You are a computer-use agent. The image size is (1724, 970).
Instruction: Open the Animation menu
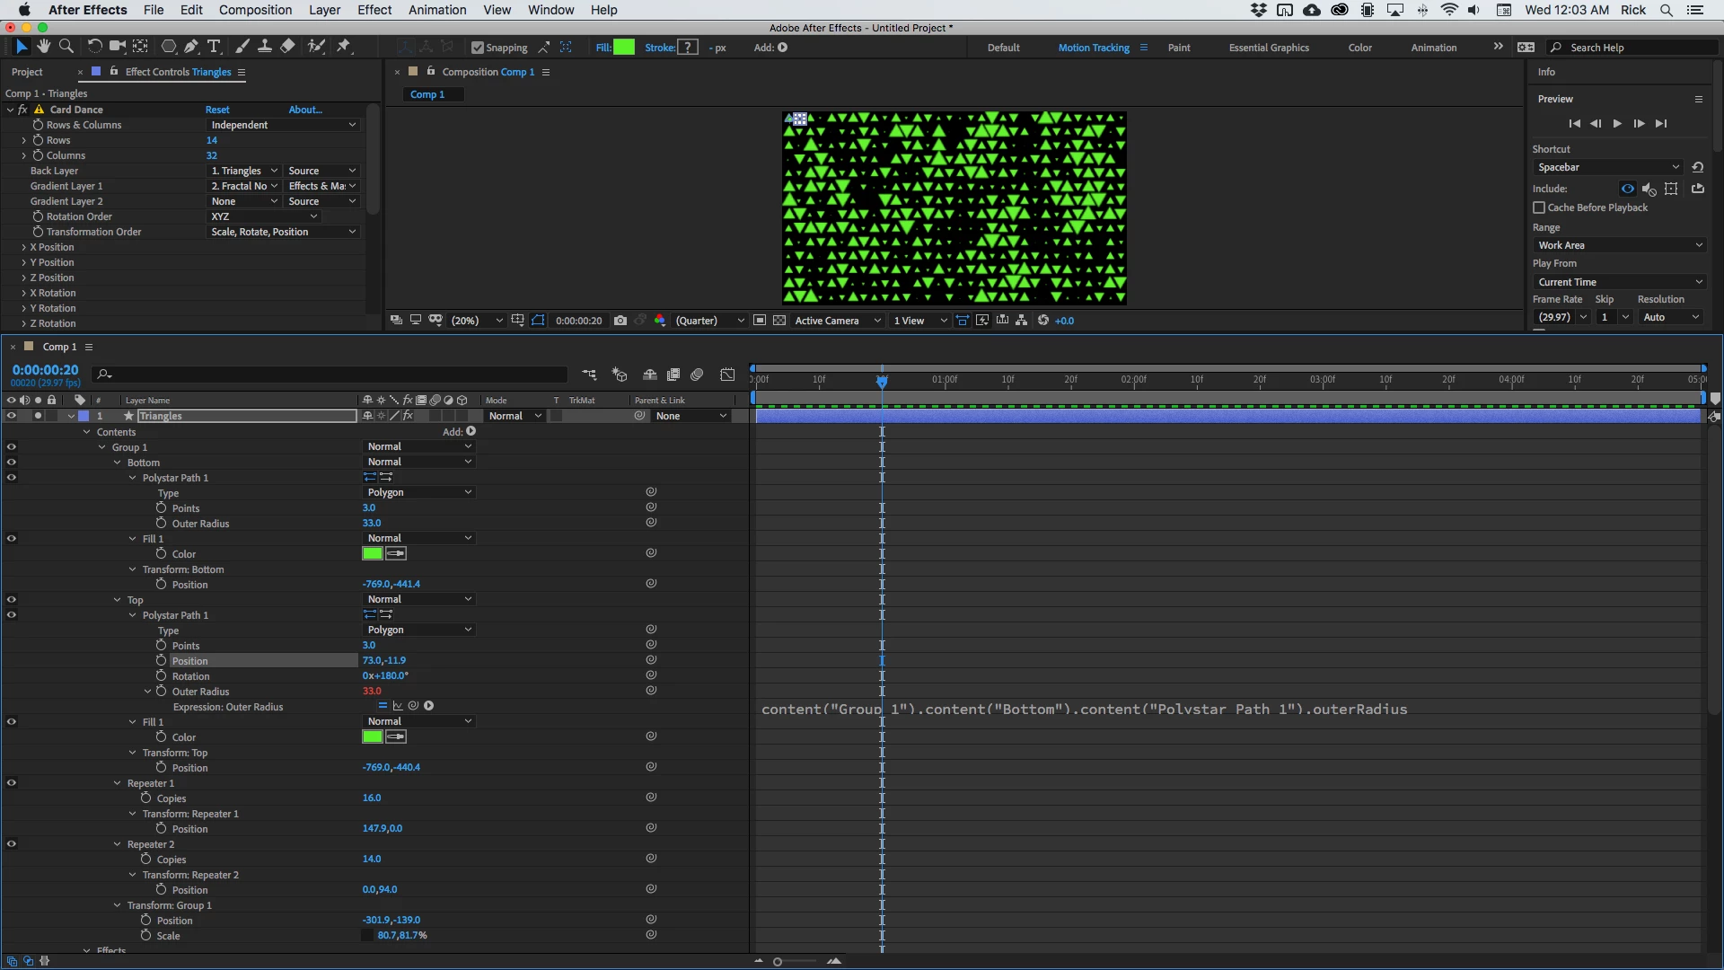pyautogui.click(x=437, y=10)
